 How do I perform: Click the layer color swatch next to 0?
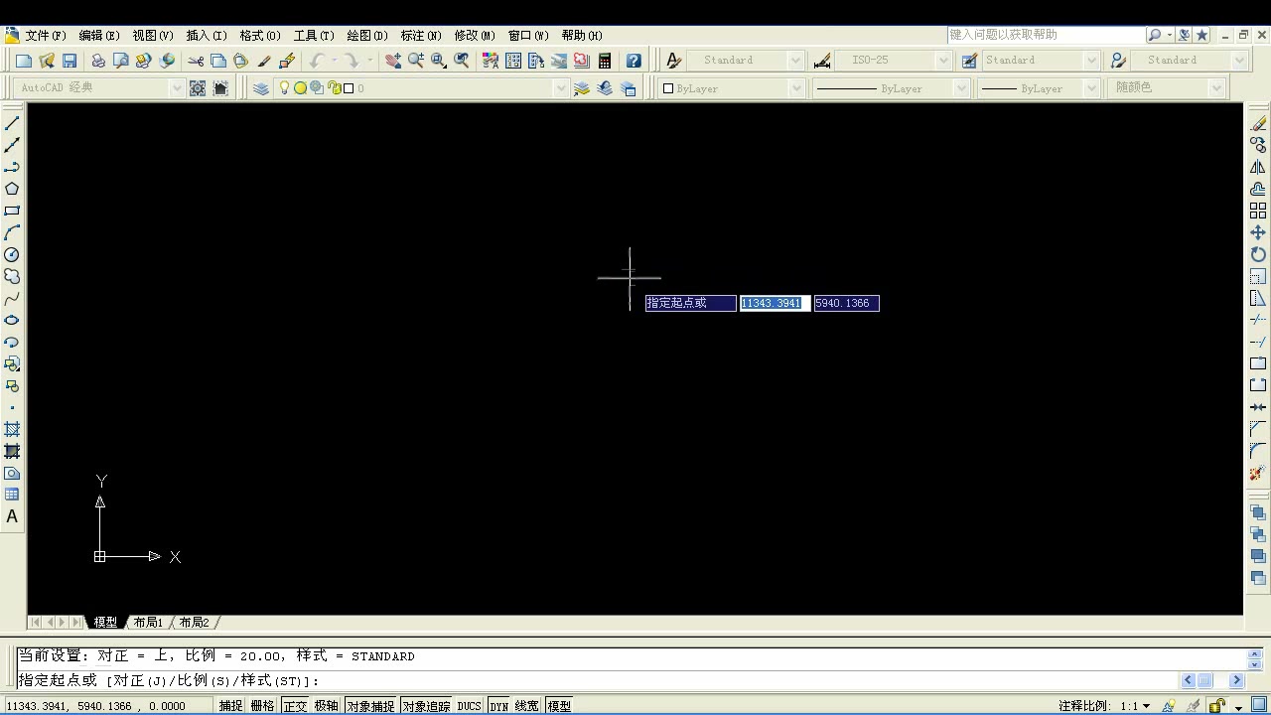[x=349, y=88]
